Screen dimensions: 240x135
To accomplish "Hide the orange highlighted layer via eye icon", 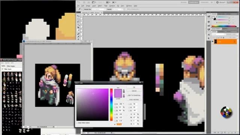I will [x=213, y=42].
